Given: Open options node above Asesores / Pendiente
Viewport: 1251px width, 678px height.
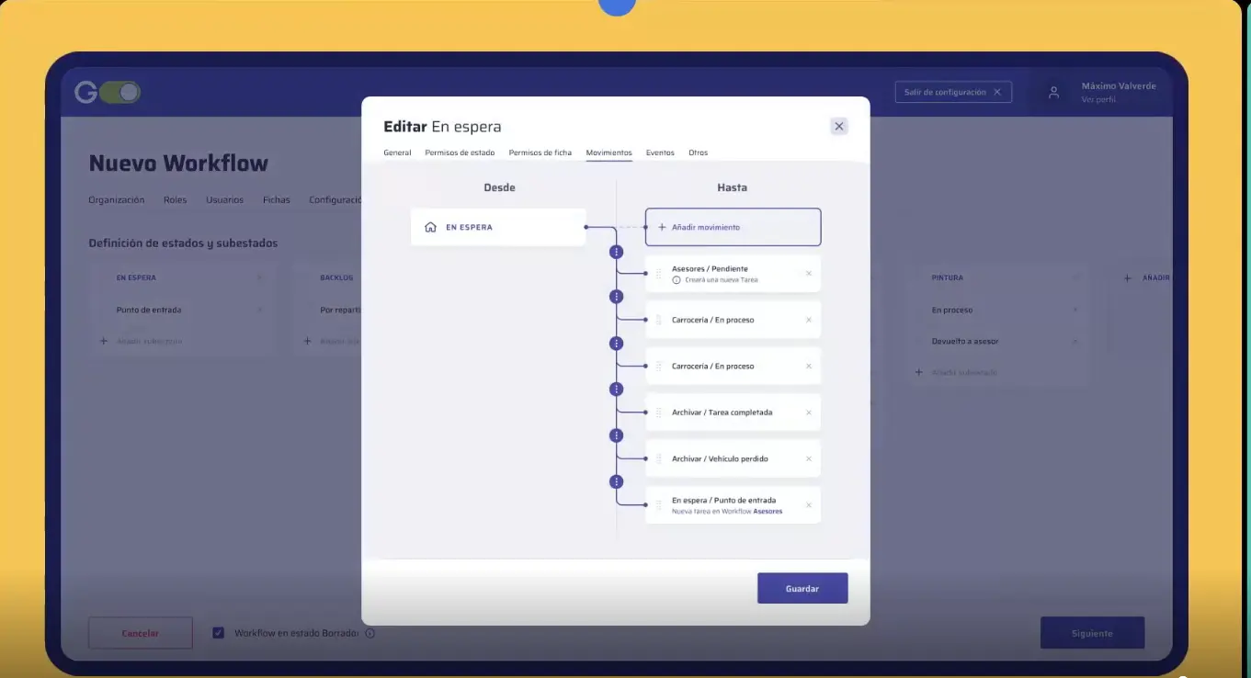Looking at the screenshot, I should (x=616, y=252).
